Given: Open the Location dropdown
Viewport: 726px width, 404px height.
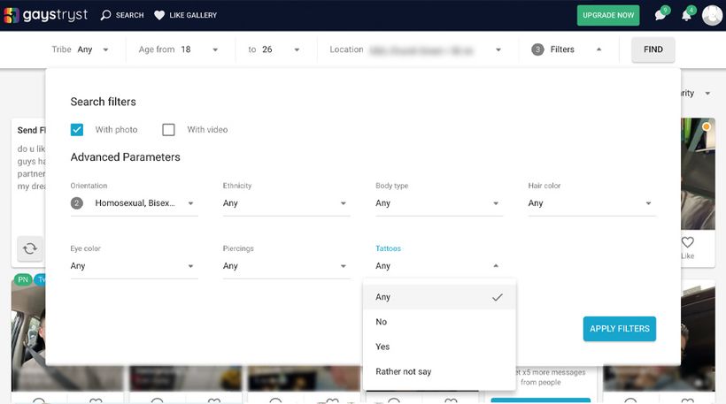Looking at the screenshot, I should 415,50.
